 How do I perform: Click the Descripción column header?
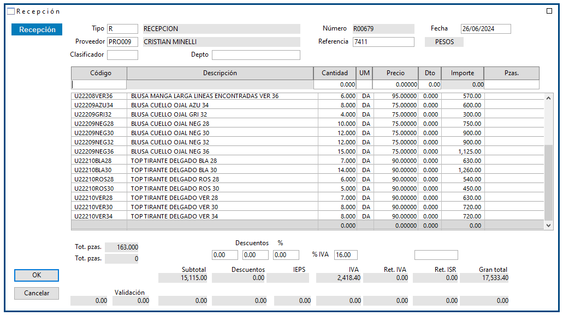coord(220,73)
